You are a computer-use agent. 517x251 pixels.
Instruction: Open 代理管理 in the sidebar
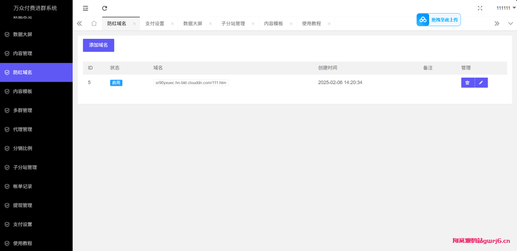click(x=23, y=130)
